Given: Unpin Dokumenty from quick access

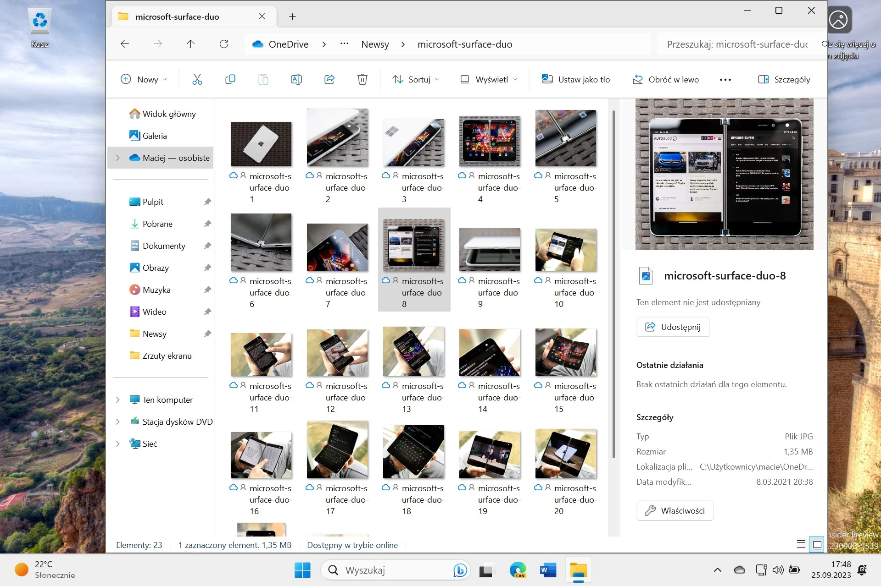Looking at the screenshot, I should tap(207, 246).
